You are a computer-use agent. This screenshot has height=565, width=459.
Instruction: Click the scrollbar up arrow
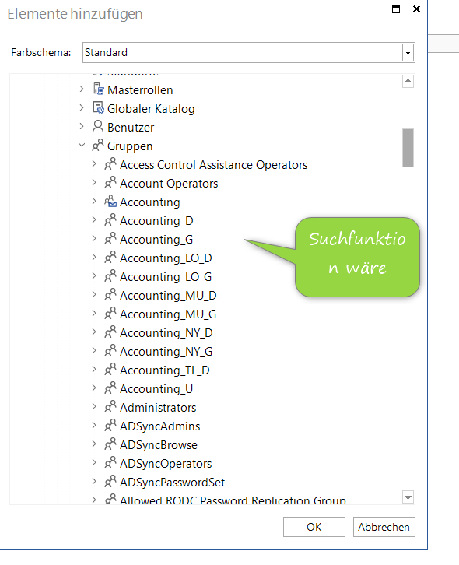pos(408,81)
